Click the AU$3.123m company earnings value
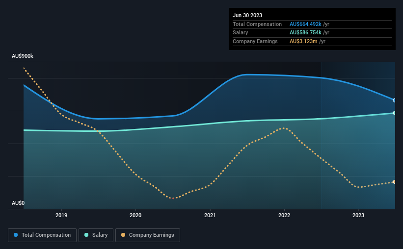 coord(303,41)
